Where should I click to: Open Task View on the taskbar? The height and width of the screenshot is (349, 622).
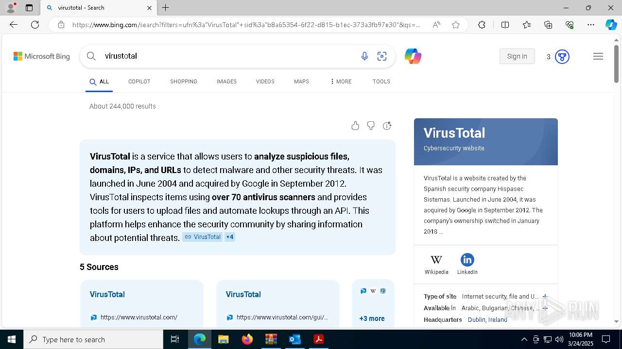pos(175,339)
